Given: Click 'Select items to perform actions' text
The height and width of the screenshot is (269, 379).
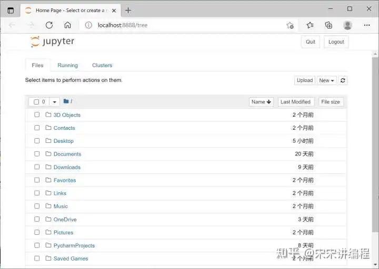Looking at the screenshot, I should 74,80.
